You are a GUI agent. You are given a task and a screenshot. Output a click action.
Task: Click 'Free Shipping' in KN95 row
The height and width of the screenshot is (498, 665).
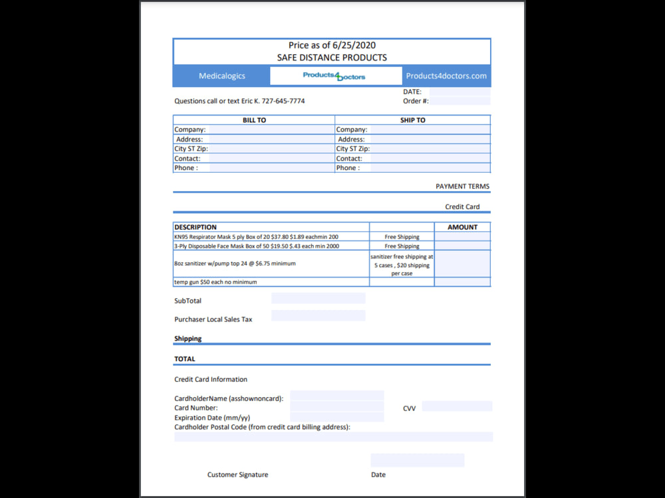402,237
